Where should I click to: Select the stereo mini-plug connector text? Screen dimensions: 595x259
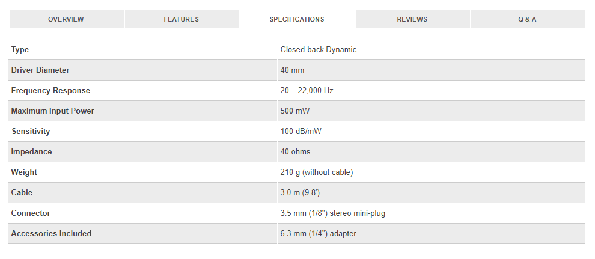coord(333,213)
